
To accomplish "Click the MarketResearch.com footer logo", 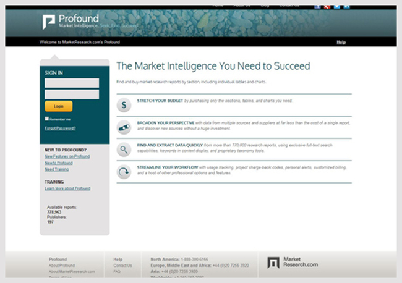I will 293,262.
